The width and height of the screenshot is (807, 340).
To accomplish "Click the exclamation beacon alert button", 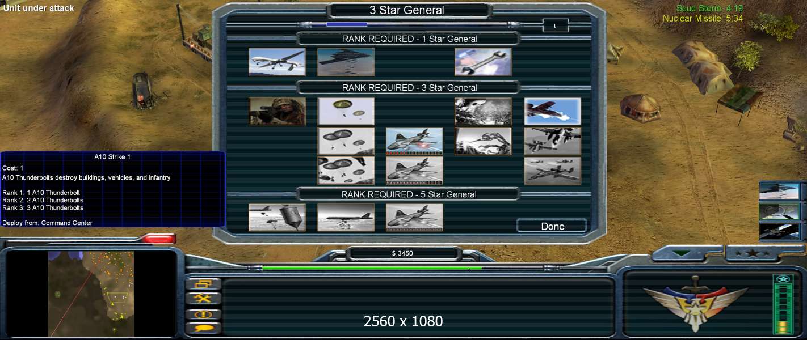I will point(203,314).
